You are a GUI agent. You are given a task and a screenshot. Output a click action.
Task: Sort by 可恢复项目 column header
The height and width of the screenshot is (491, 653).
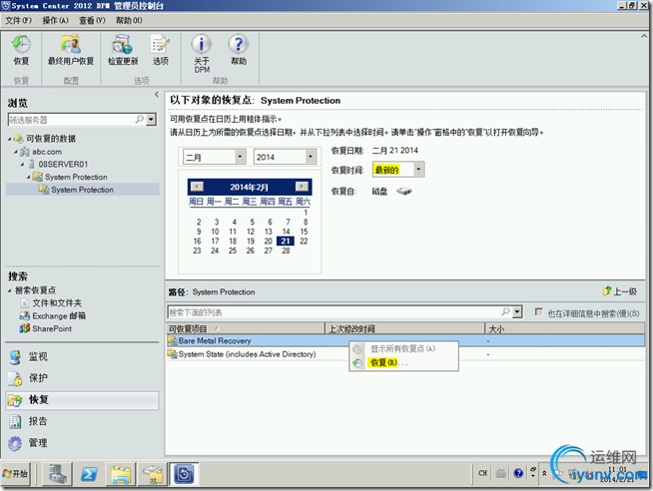(246, 328)
